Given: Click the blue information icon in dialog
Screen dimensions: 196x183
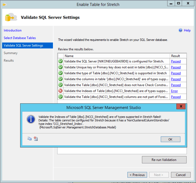Looking at the screenshot, I should tap(31, 119).
